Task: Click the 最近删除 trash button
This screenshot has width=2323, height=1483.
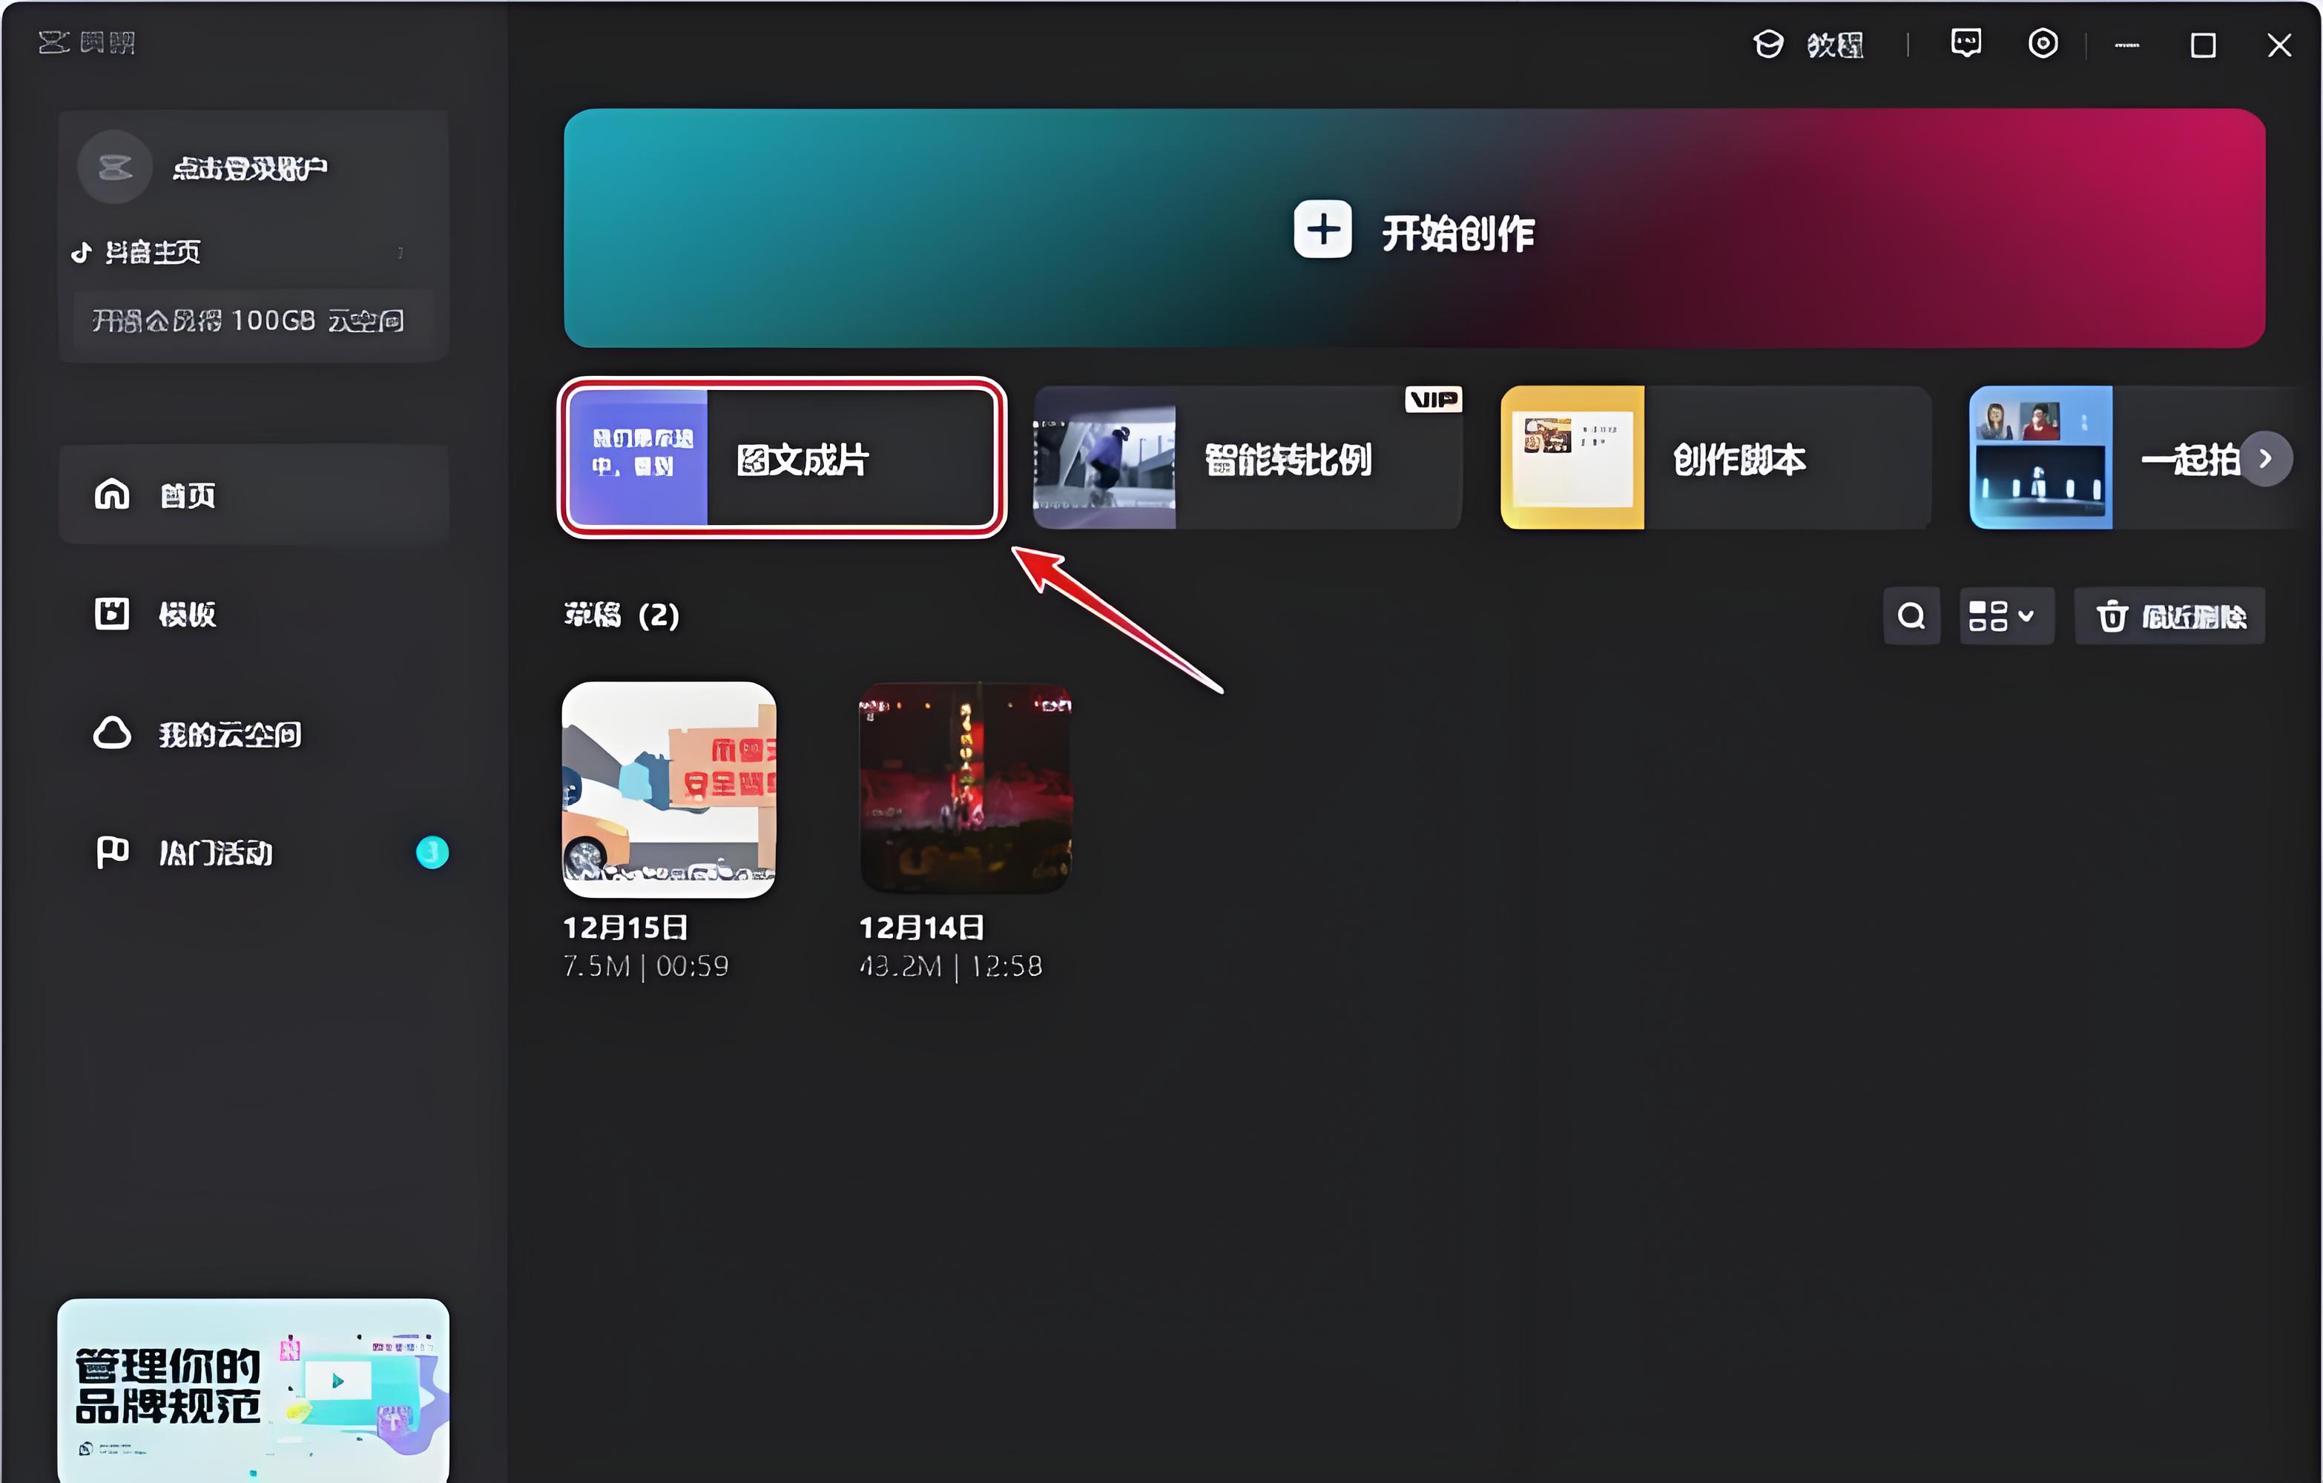Action: [x=2169, y=615]
